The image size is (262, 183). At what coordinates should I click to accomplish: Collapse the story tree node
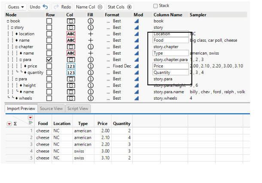(12, 27)
